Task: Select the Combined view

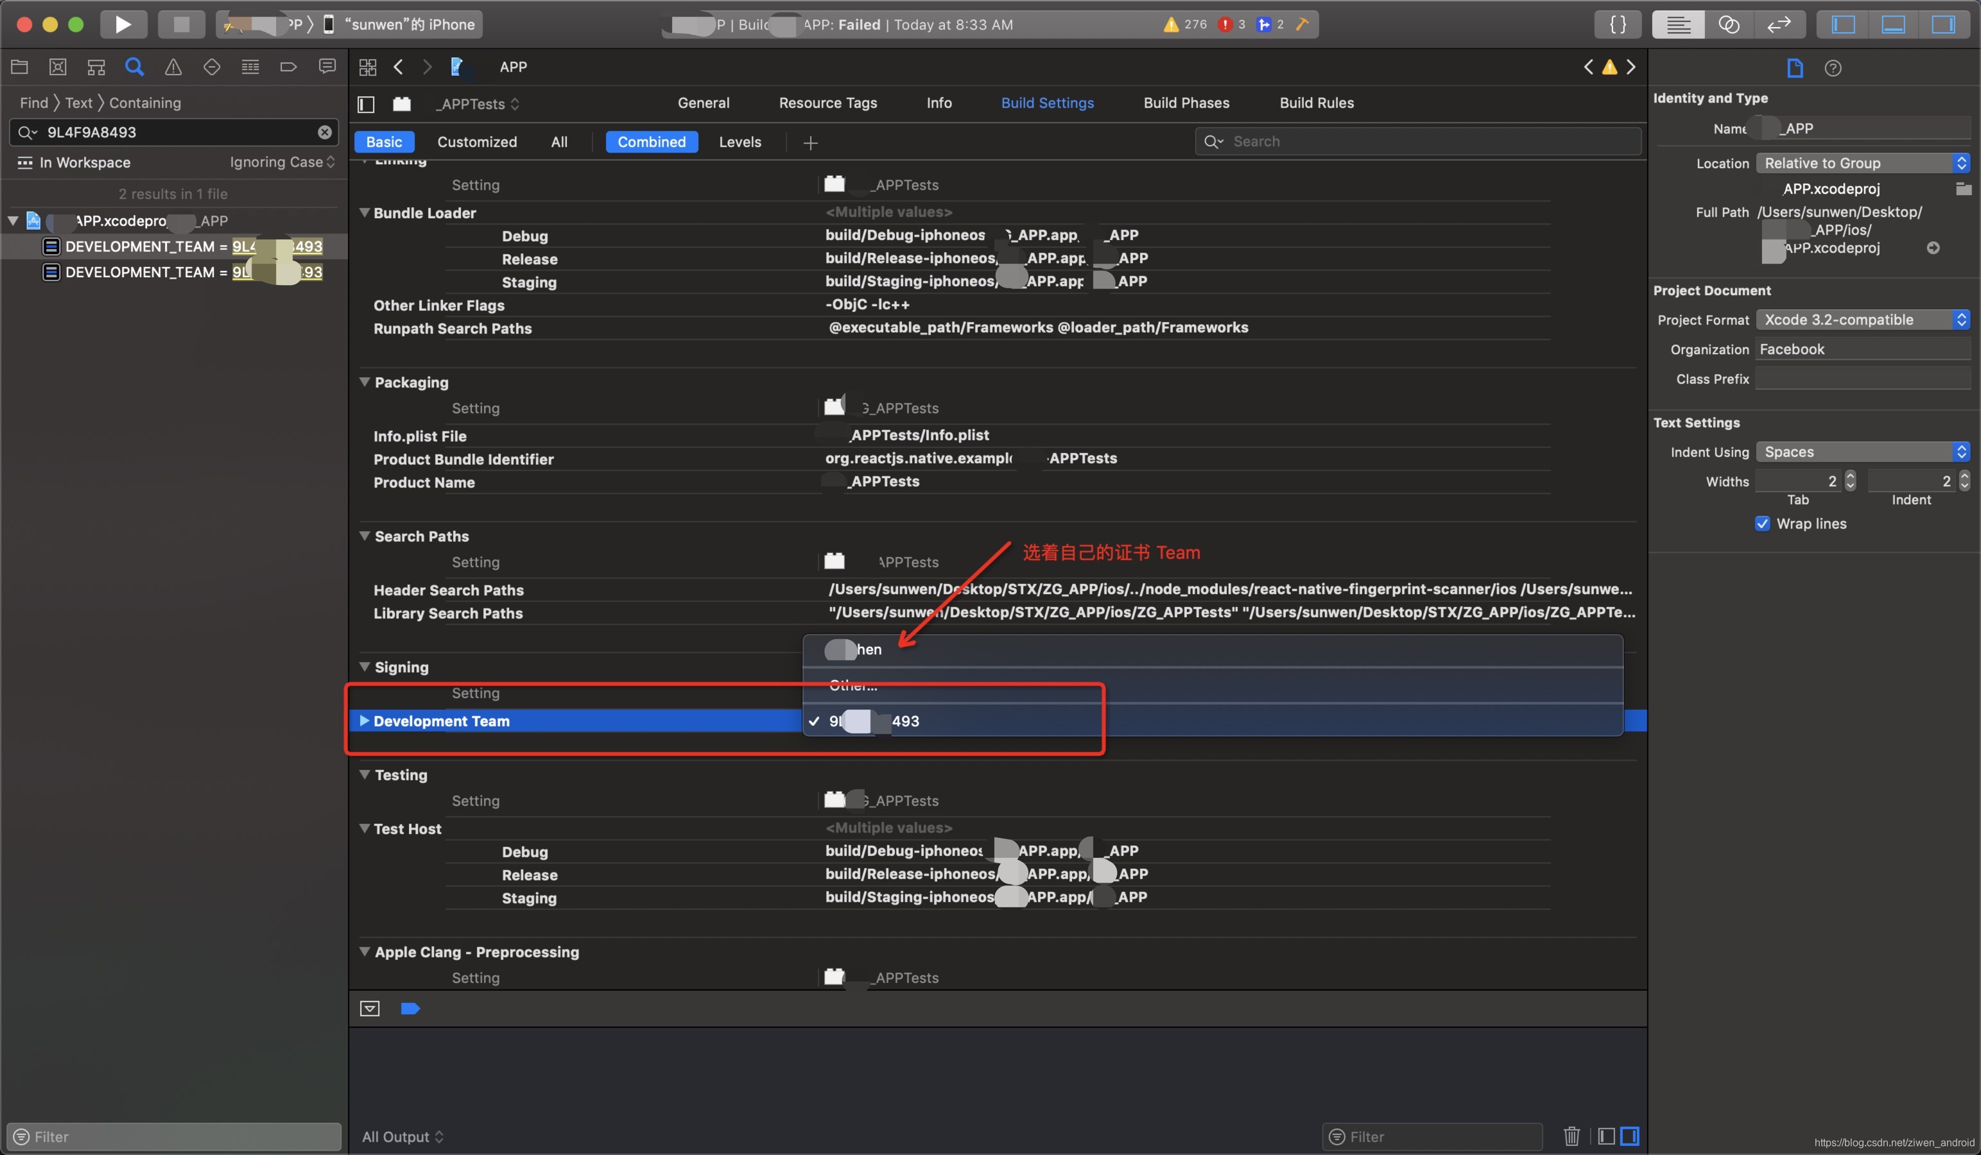Action: pos(652,141)
